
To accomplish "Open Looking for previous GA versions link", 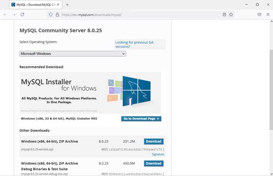I will point(134,44).
